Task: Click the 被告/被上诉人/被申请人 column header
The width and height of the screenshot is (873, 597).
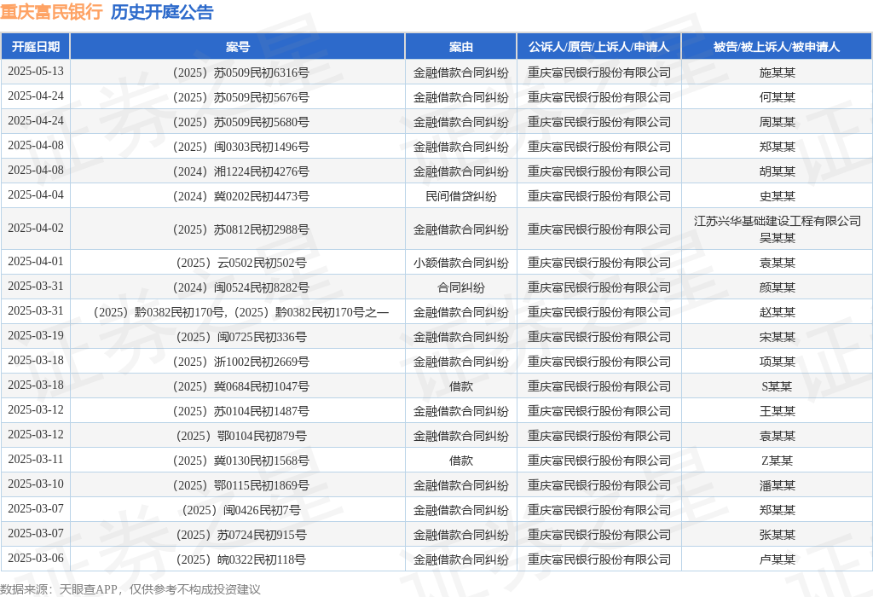Action: pos(777,47)
